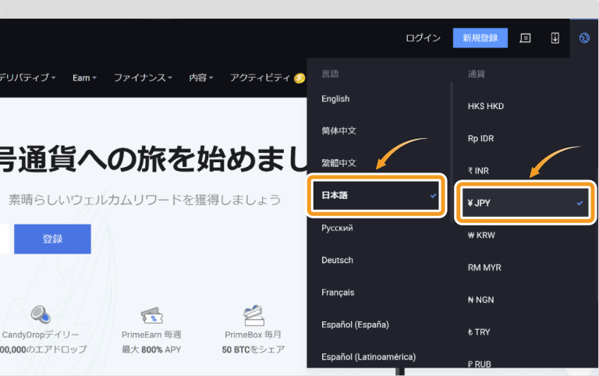Viewport: 599px width, 376px height.
Task: Expand the Earn dropdown menu
Action: click(84, 78)
